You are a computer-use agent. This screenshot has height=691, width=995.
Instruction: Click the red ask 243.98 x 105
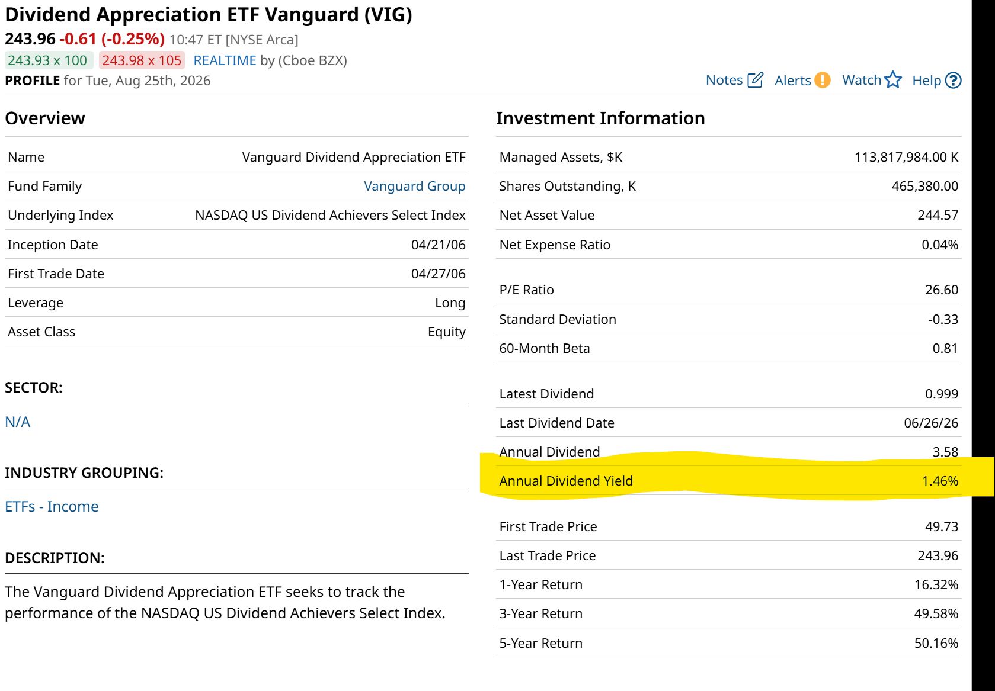pos(142,60)
